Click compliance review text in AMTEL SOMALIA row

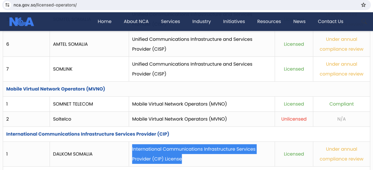point(341,44)
